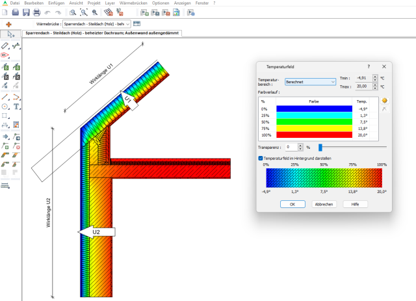Image resolution: width=416 pixels, height=301 pixels.
Task: Select the pointer selection tool
Action: 11,34
